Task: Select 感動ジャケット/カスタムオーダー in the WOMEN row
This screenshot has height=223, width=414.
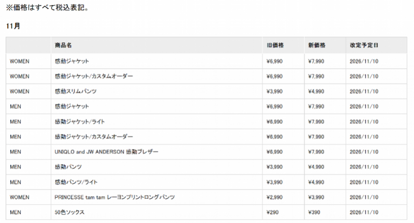Action: point(94,76)
